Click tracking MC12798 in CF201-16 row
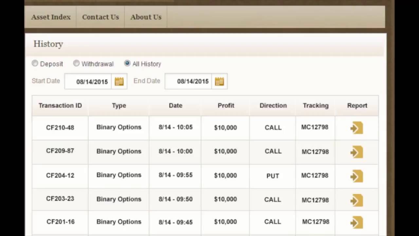This screenshot has width=419, height=236. (316, 222)
